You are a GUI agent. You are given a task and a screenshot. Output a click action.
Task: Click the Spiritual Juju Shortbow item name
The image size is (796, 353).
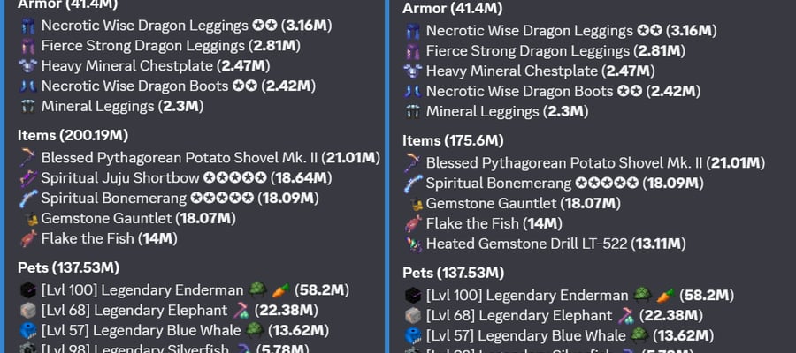pos(120,178)
